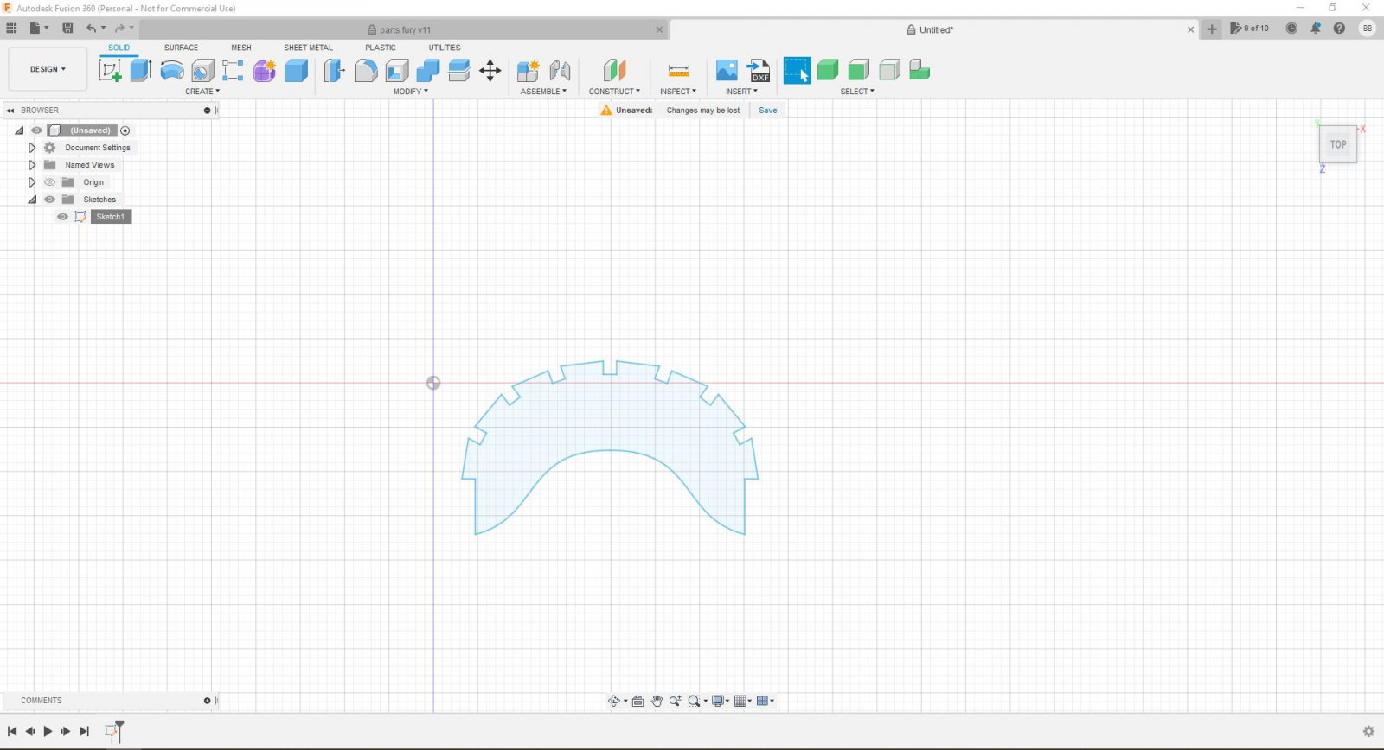Screen dimensions: 1384x750
Task: Activate the window Select tool
Action: coord(797,70)
